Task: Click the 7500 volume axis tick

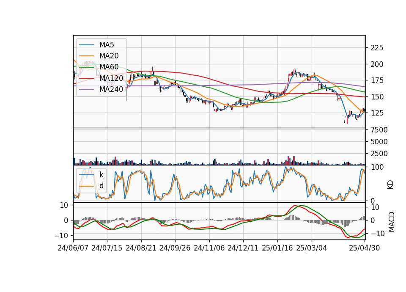Action: tap(379, 130)
